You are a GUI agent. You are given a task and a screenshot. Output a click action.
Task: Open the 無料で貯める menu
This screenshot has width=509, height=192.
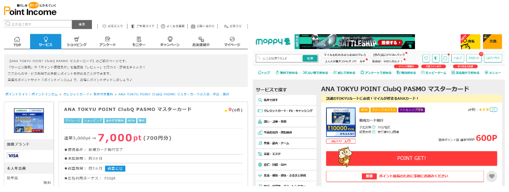point(286,73)
